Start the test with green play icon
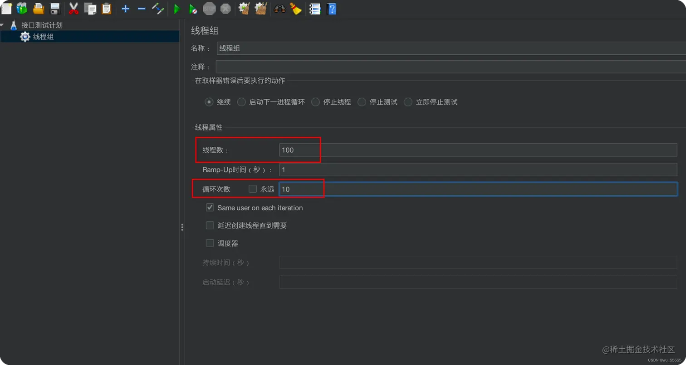This screenshot has width=686, height=365. click(176, 9)
